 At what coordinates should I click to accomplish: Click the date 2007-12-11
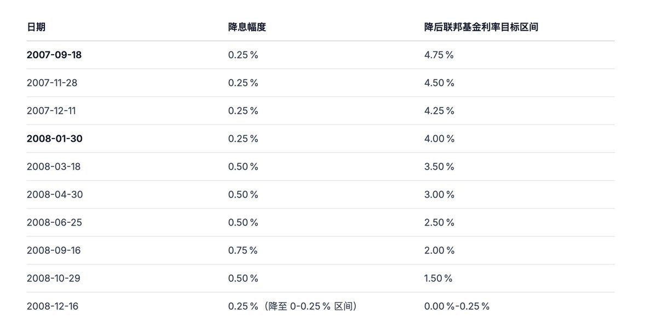(51, 111)
